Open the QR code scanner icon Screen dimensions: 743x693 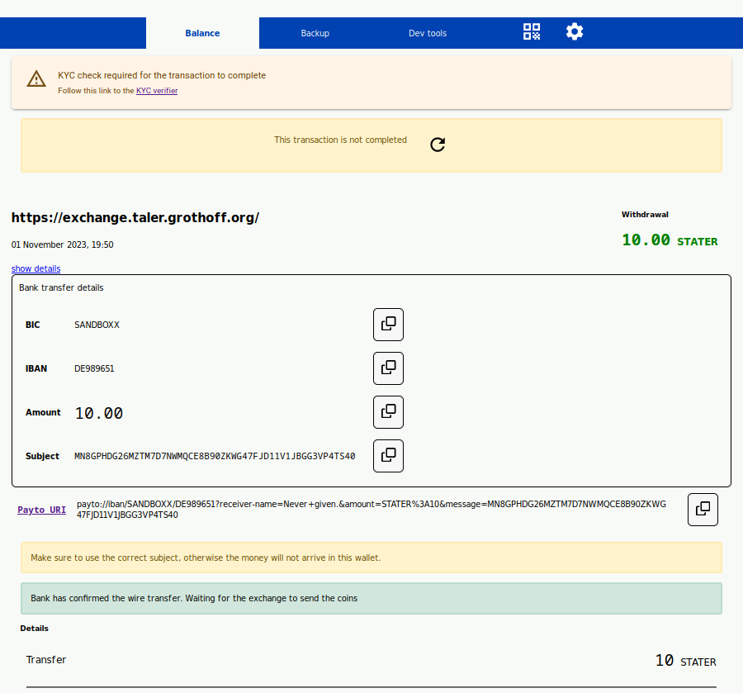532,32
